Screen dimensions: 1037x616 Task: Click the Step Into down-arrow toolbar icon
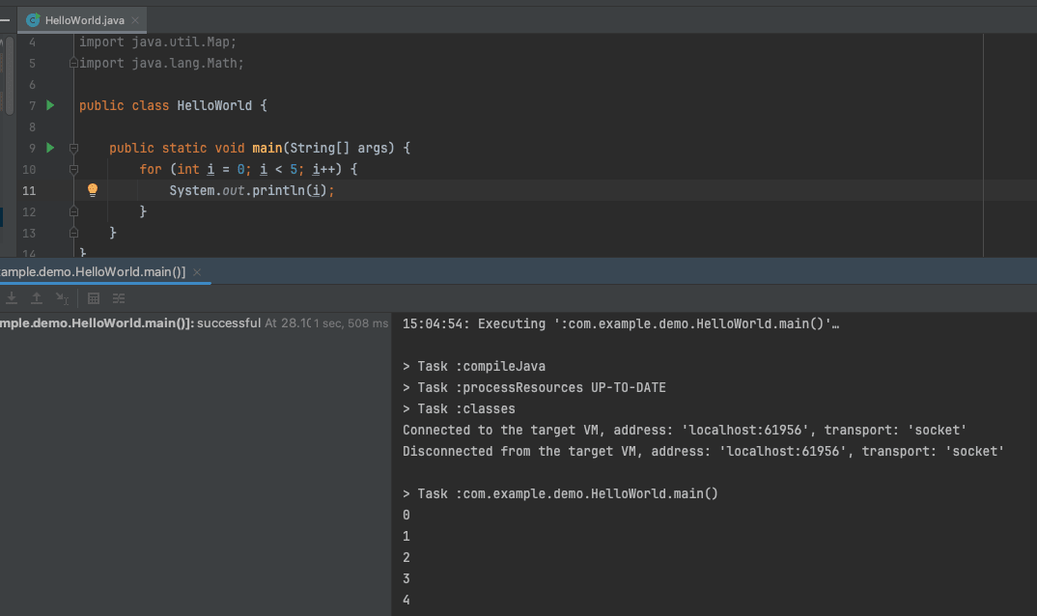click(12, 298)
